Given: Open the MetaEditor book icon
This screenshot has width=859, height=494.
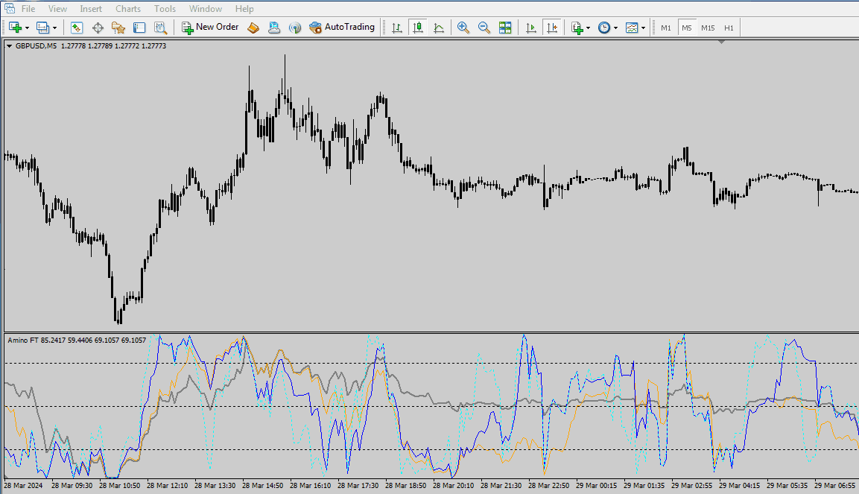Looking at the screenshot, I should coord(253,28).
